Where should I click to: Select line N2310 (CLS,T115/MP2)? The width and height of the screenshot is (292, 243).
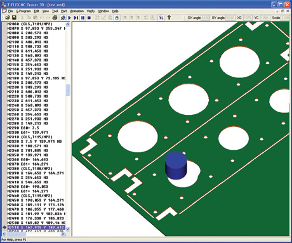pos(30,137)
